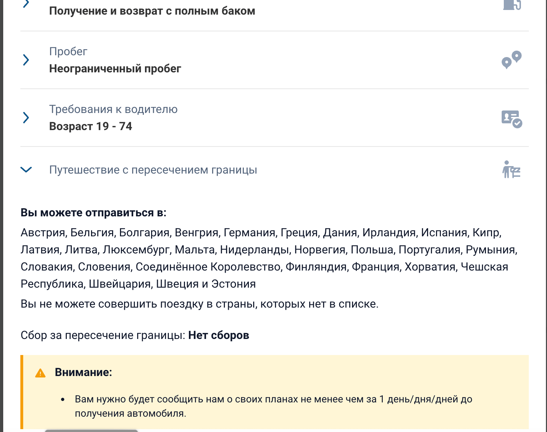Viewport: 547px width, 432px height.
Task: Expand the Пробег section chevron
Action: [26, 60]
